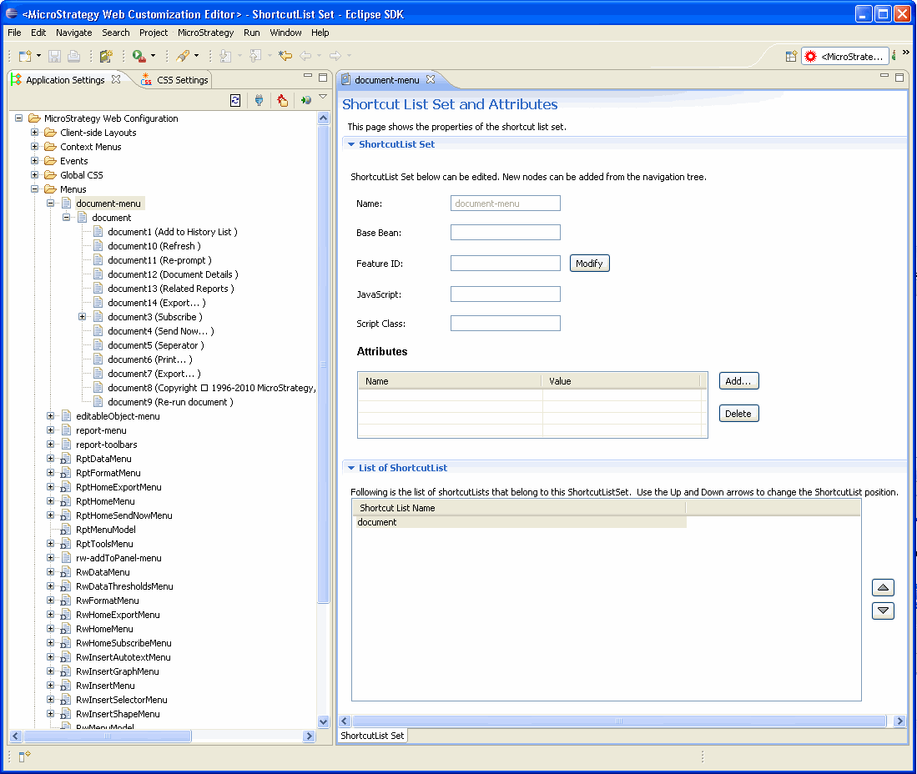The width and height of the screenshot is (917, 774).
Task: Move shortcut list down with Down arrow
Action: point(883,611)
